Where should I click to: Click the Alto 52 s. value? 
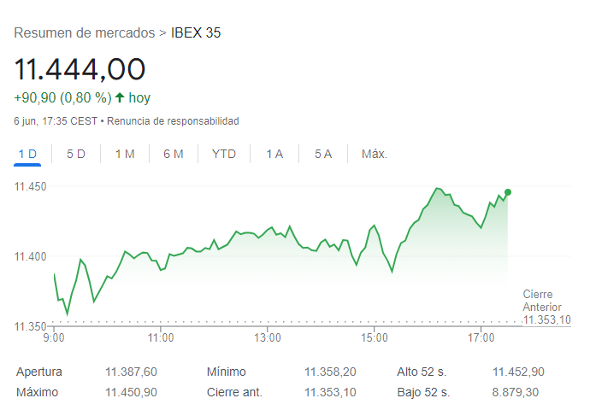click(518, 372)
